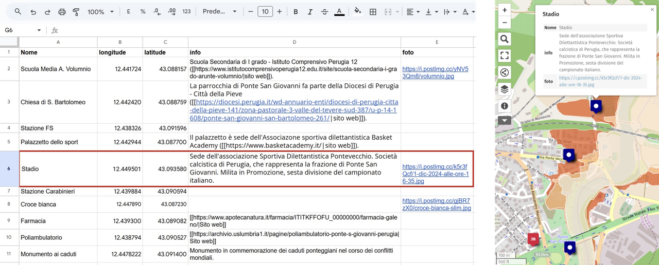Screen dimensions: 659x265
Task: Click the map search magnifier icon
Action: (505, 39)
